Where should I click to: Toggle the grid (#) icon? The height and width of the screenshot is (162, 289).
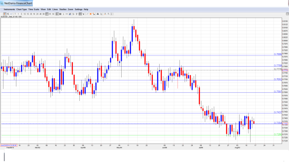tap(60, 14)
